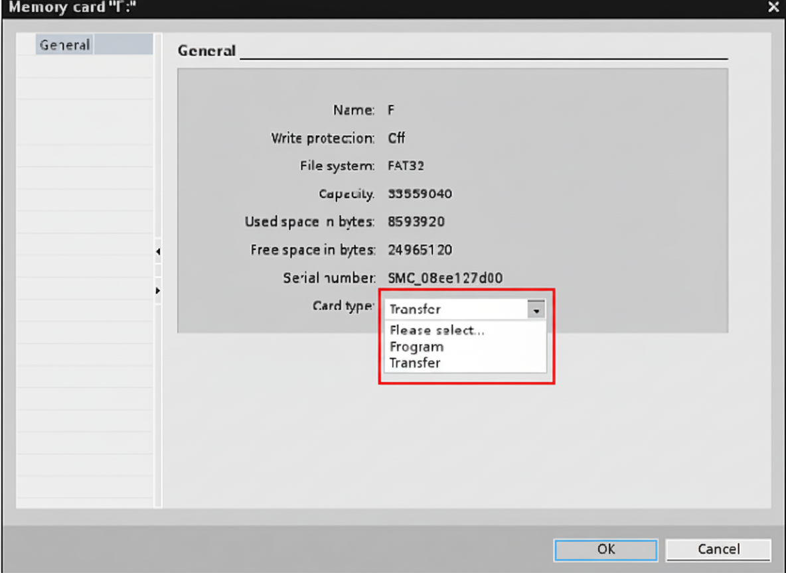The width and height of the screenshot is (786, 573).
Task: Select 'Program' from the Card type list
Action: pyautogui.click(x=416, y=346)
